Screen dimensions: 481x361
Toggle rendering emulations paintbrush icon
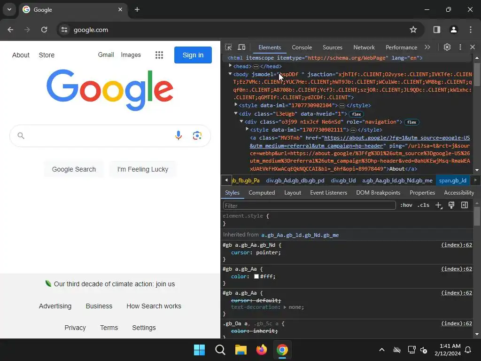(451, 205)
